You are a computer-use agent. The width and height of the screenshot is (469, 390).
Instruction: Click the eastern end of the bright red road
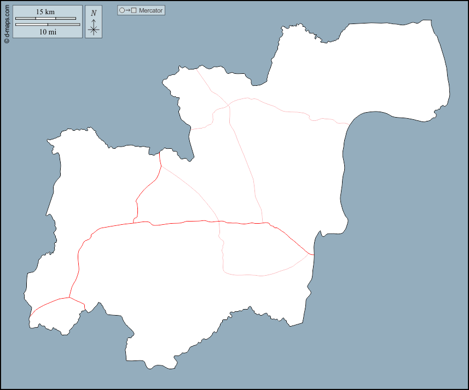click(x=312, y=254)
